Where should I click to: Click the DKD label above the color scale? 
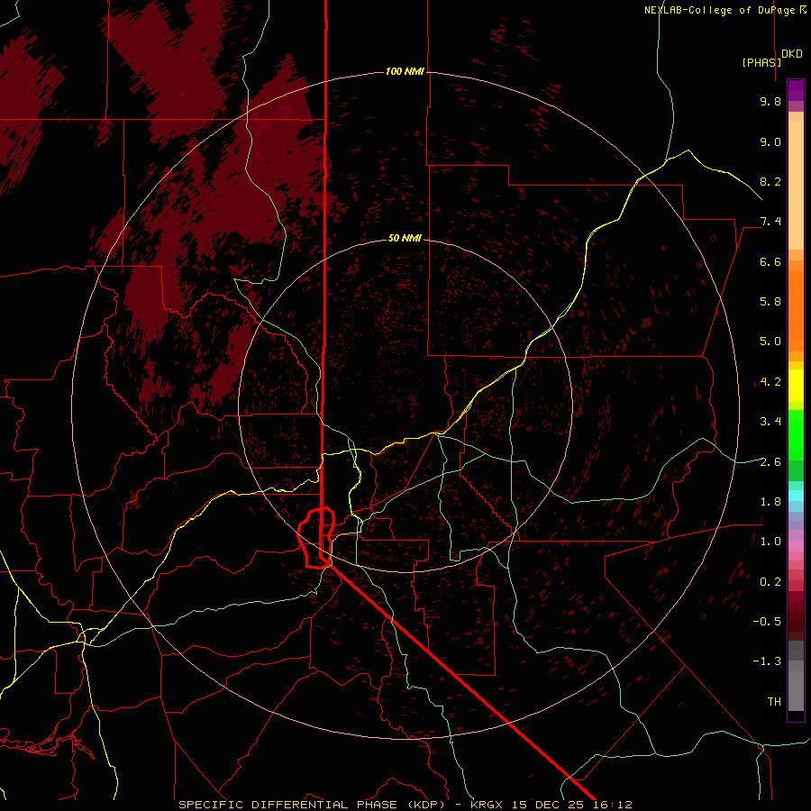[792, 54]
